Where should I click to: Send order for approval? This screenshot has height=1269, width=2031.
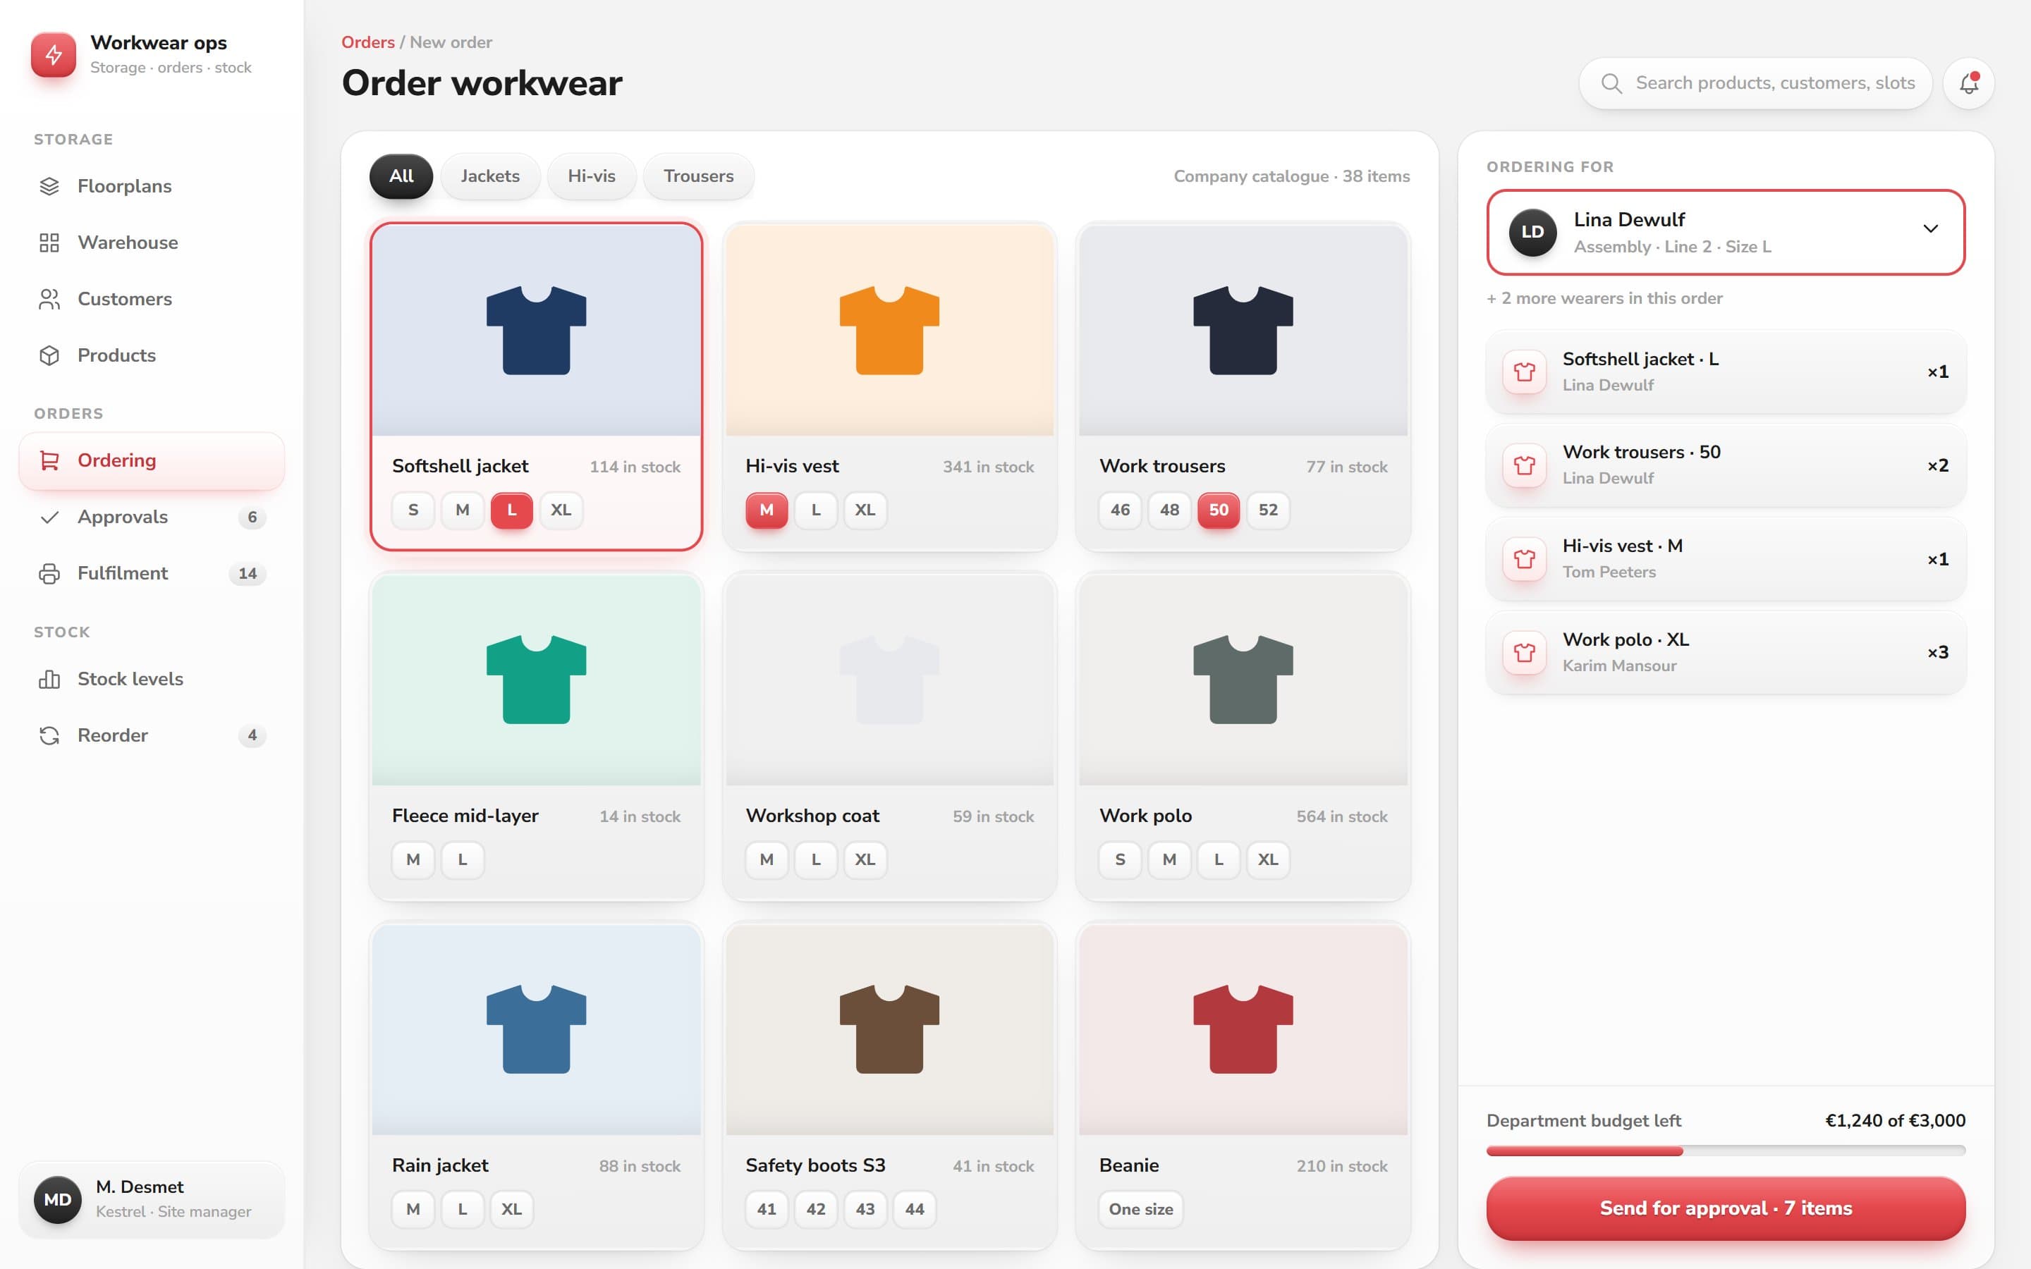tap(1726, 1208)
